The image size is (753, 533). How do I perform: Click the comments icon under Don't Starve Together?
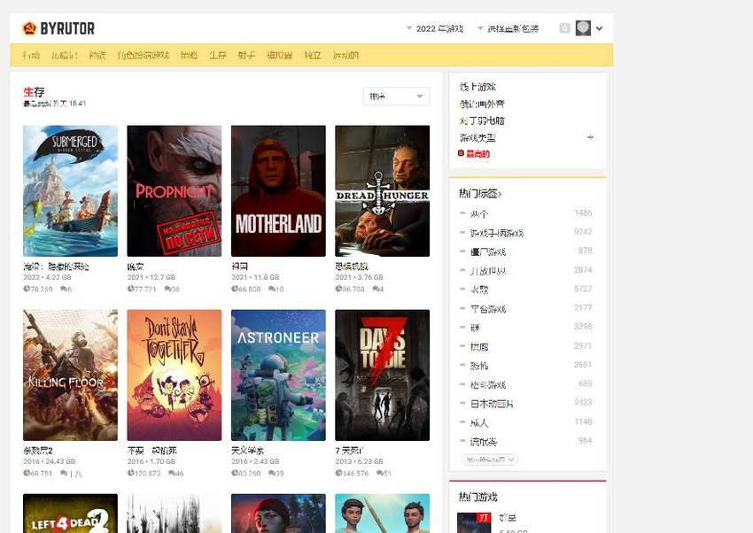point(172,473)
